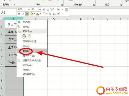This screenshot has width=129, height=96.
Task: Open the font size 11 dropdown
Action: [40, 9]
